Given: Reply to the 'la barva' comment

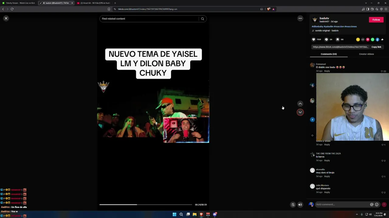Looking at the screenshot, I should (x=327, y=160).
